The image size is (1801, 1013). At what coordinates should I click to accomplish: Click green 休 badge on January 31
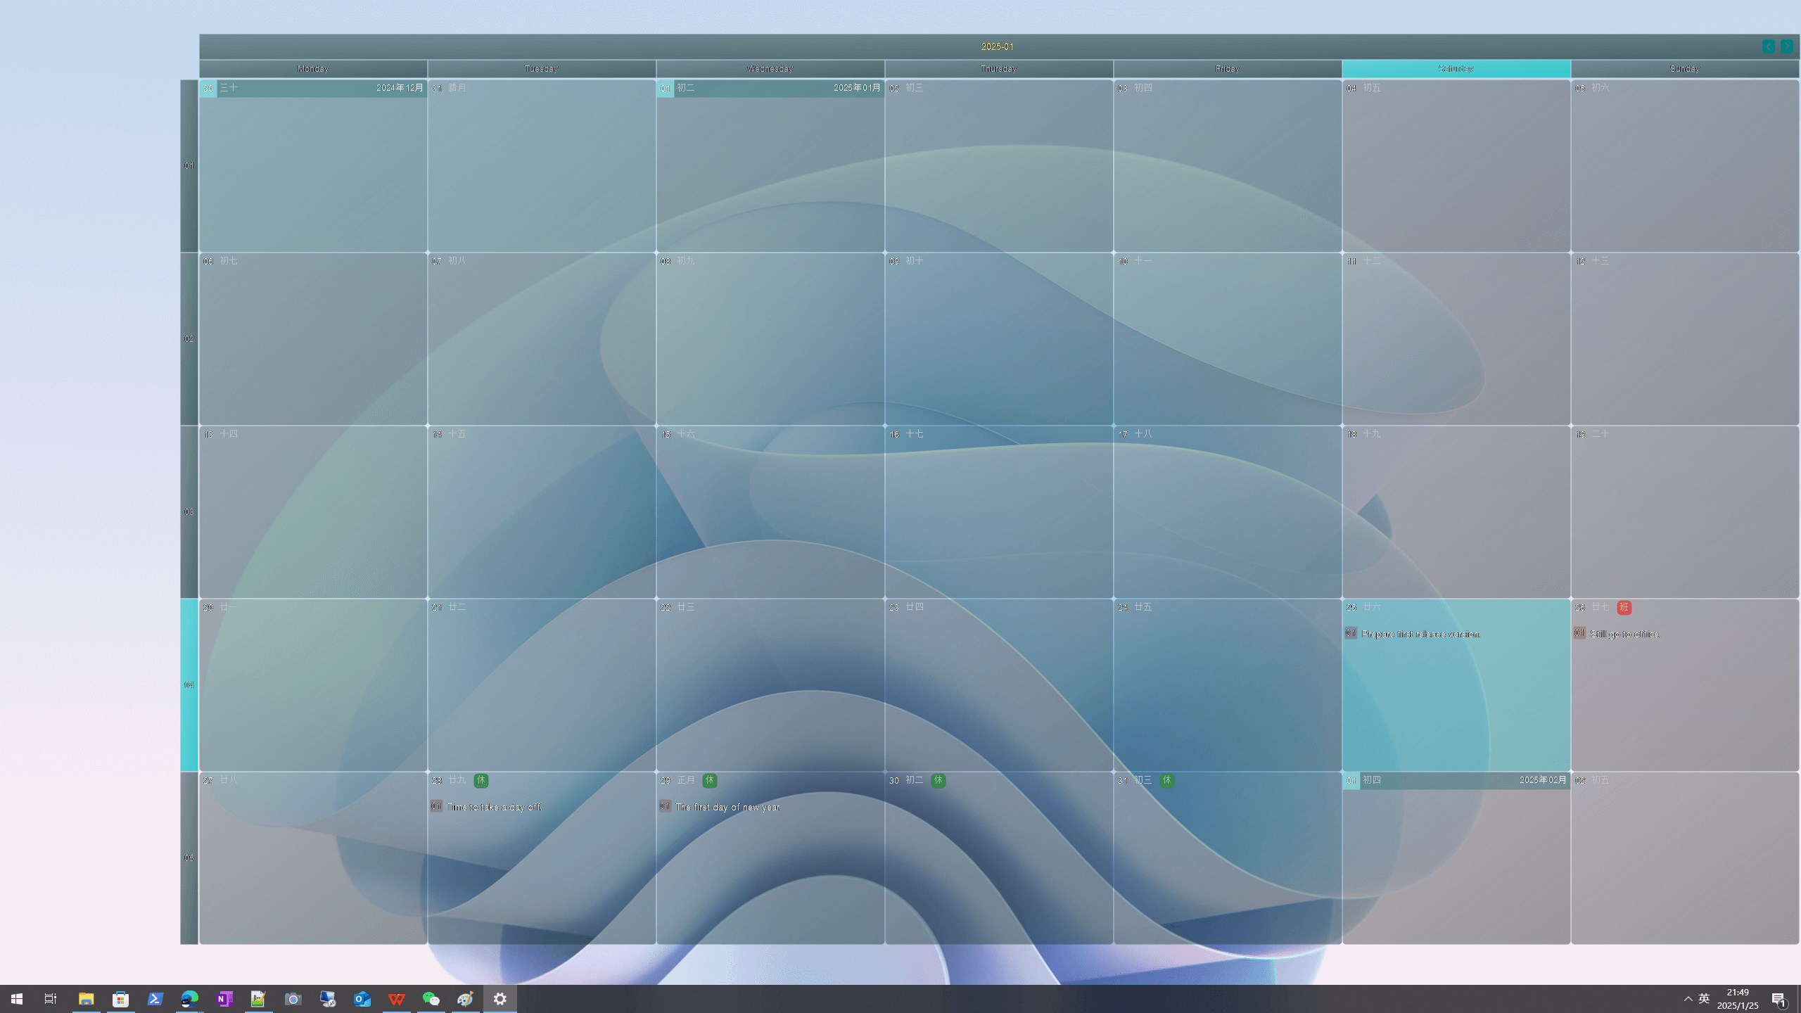click(x=1166, y=780)
